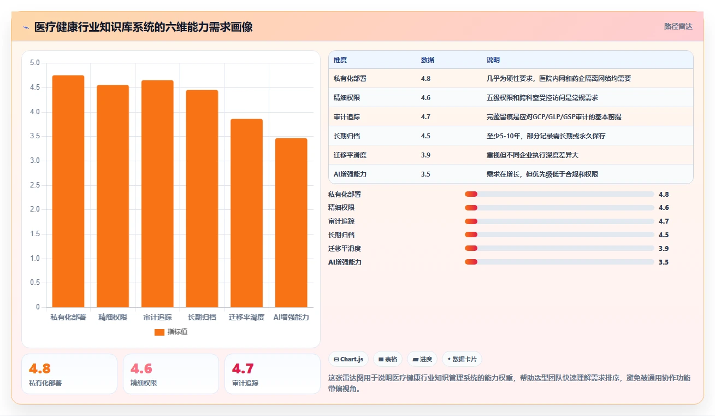This screenshot has height=416, width=715.
Task: Select the 精细权限 table row name
Action: point(347,98)
